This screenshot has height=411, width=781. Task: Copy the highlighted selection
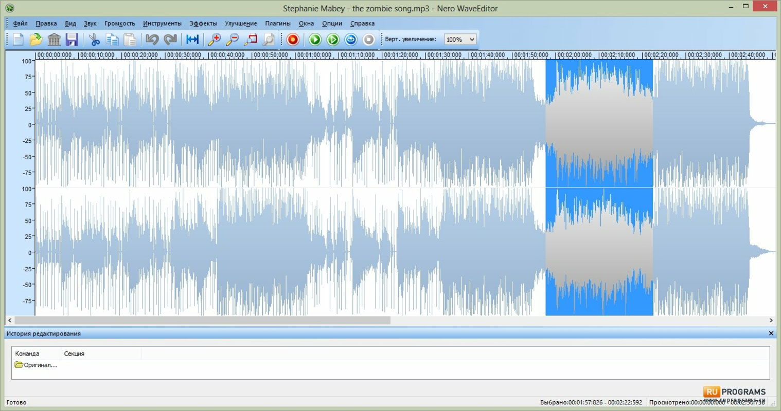click(x=112, y=39)
